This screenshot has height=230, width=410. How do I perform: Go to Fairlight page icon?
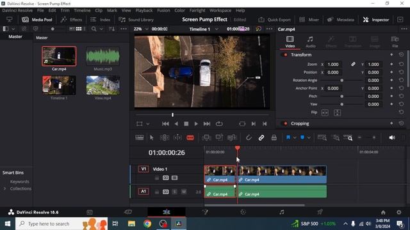coord(282,212)
